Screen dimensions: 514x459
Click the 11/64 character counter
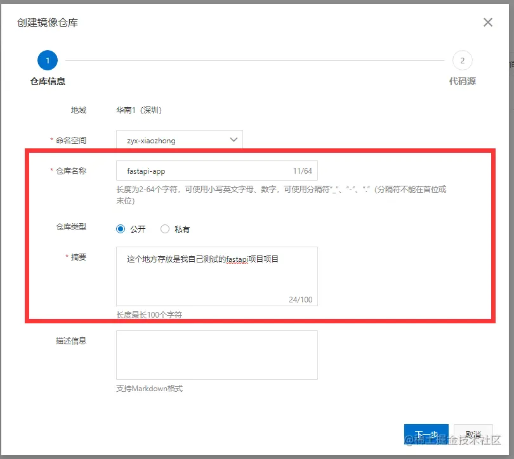[x=302, y=171]
